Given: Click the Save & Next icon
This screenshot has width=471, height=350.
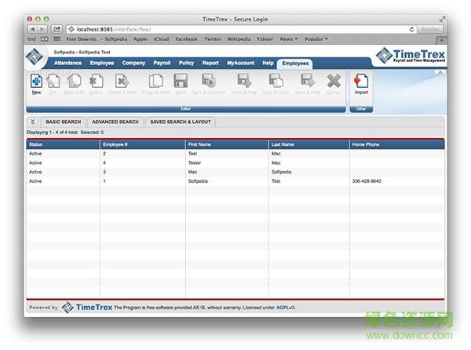Looking at the screenshot, I should pos(308,81).
